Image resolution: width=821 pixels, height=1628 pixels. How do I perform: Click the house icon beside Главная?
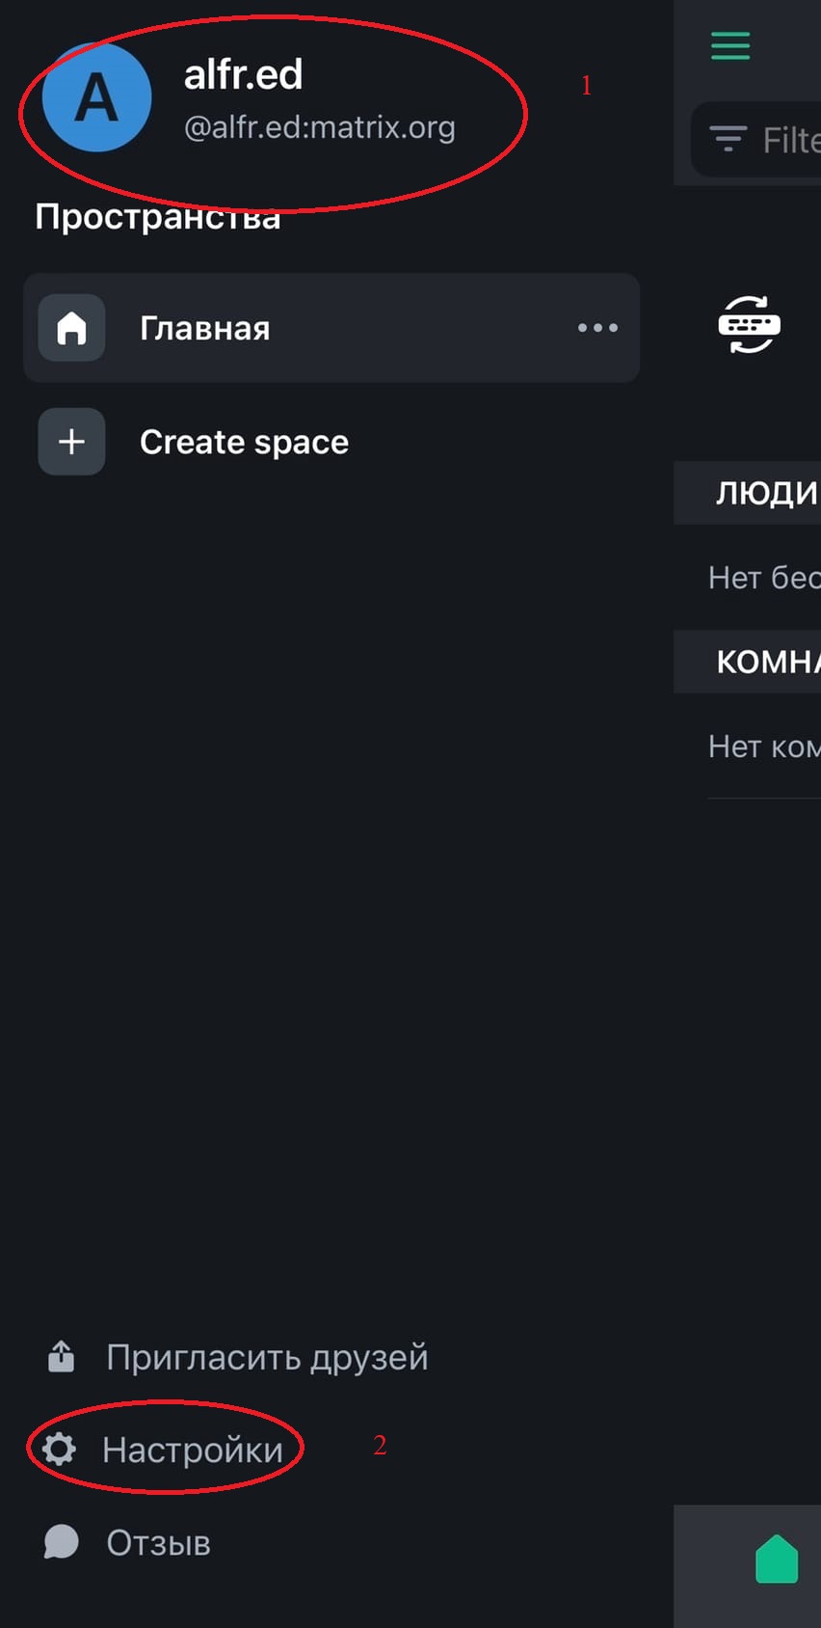71,328
